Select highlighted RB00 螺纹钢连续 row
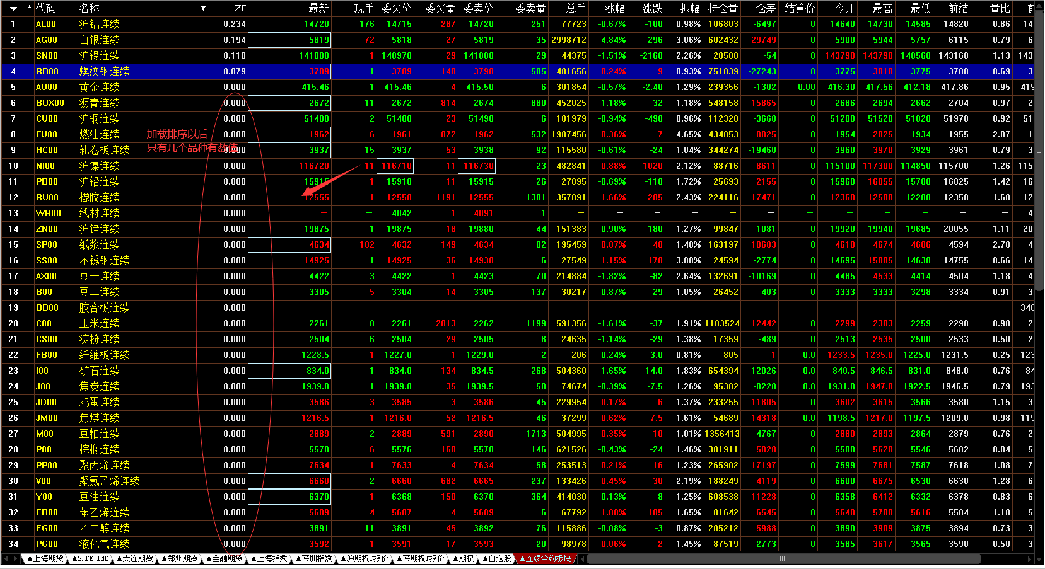 (518, 71)
